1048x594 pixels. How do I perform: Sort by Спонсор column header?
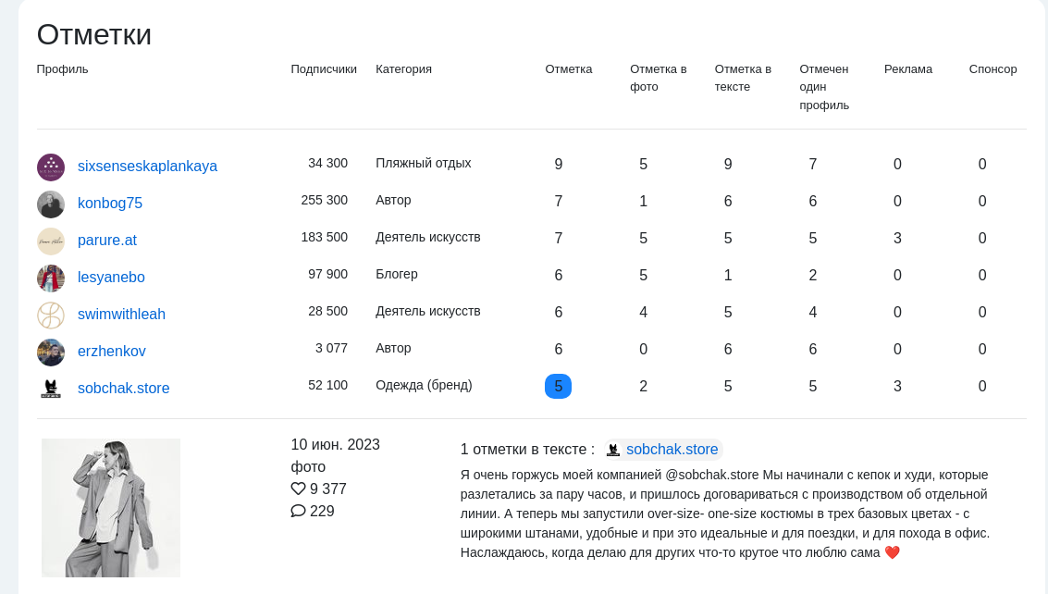click(x=993, y=68)
